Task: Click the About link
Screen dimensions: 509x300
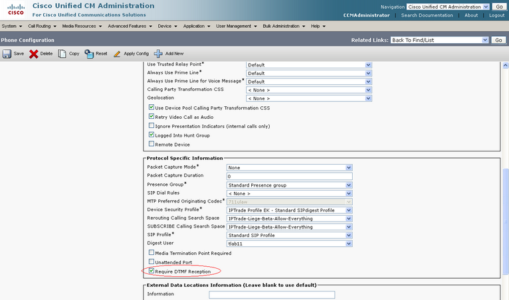Action: pos(471,15)
